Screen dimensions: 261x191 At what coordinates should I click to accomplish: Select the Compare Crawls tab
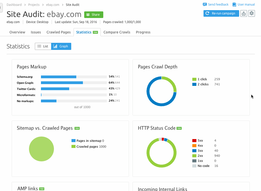[117, 32]
